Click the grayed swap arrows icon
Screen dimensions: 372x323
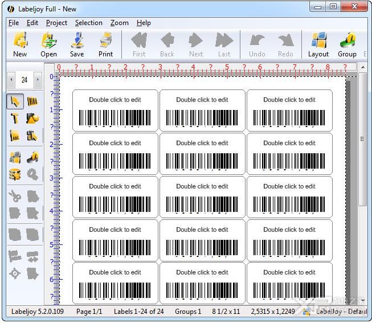coord(32,256)
